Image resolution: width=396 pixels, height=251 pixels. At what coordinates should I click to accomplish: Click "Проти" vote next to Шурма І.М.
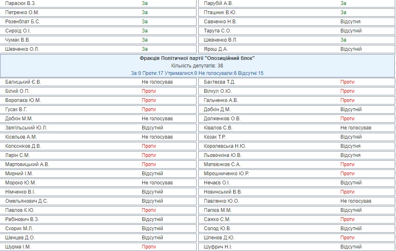click(x=149, y=247)
